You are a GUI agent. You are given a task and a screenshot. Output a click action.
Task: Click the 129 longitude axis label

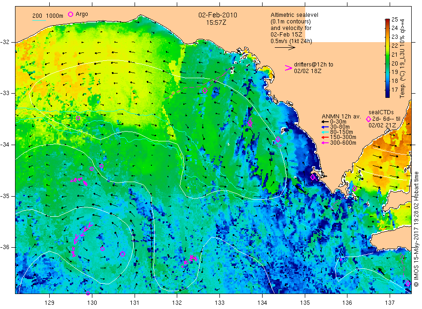coord(50,303)
